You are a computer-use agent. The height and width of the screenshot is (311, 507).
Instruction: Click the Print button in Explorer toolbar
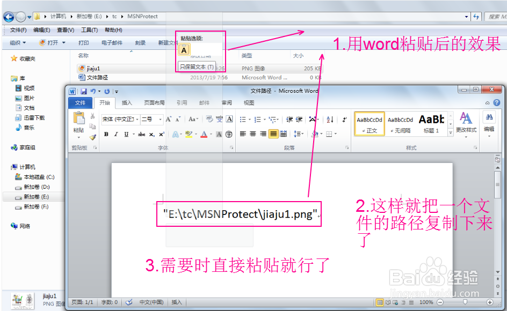[83, 43]
